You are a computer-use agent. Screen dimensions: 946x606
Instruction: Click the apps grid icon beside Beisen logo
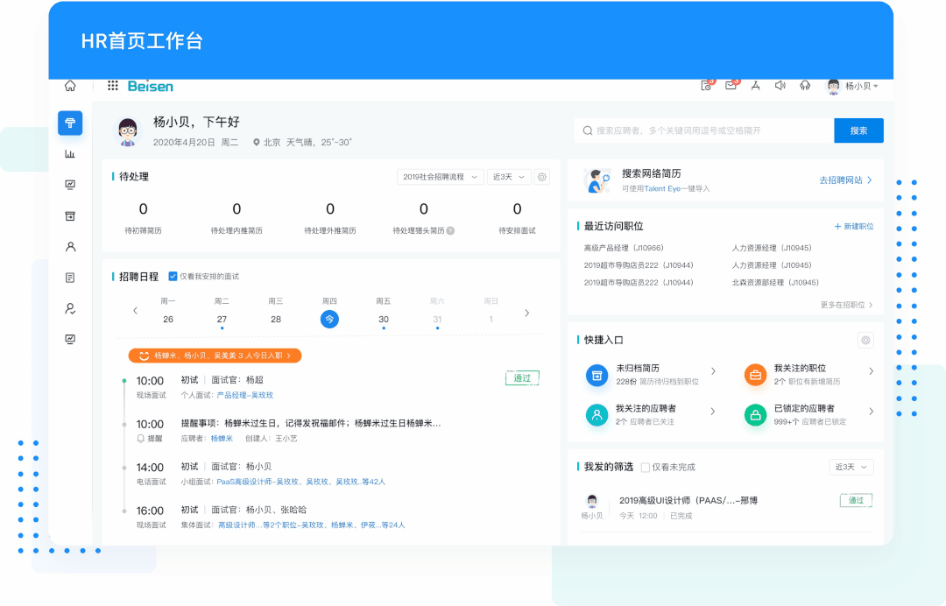point(111,85)
